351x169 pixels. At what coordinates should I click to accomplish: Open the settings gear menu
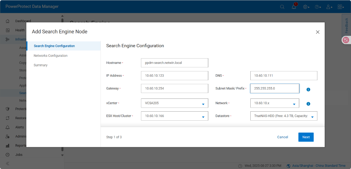coord(306,7)
